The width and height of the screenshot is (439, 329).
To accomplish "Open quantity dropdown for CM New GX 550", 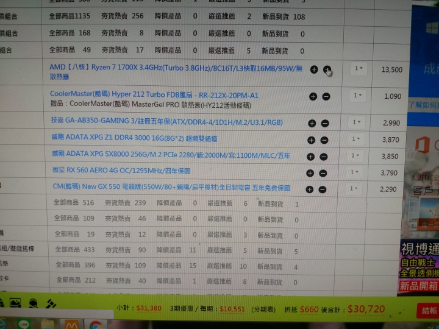I will pyautogui.click(x=354, y=188).
